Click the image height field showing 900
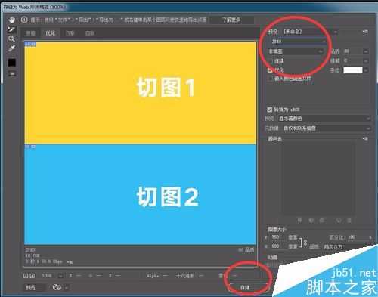 coord(278,246)
